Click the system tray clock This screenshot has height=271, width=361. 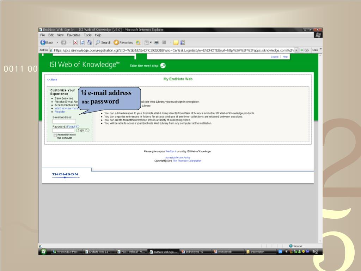(316, 252)
